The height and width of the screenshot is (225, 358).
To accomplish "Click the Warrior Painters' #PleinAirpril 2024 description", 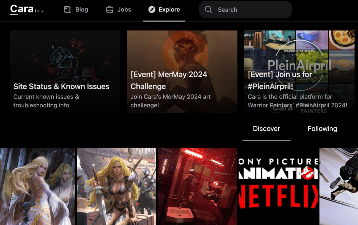I will click(298, 101).
